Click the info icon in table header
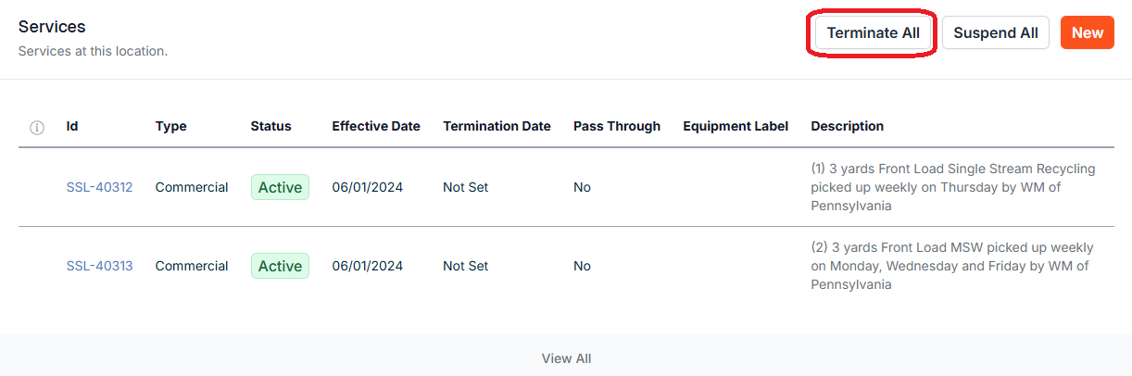 click(37, 127)
